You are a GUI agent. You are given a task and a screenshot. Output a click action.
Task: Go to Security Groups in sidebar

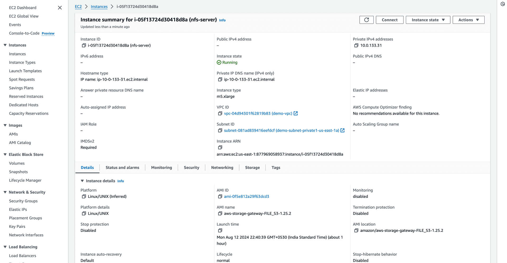(23, 201)
